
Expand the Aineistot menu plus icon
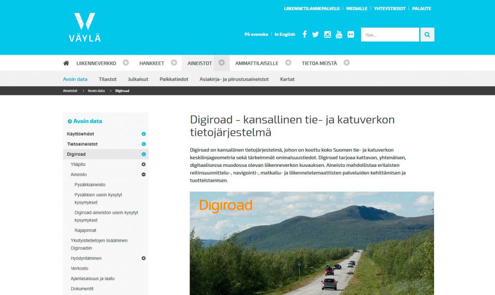pos(221,63)
